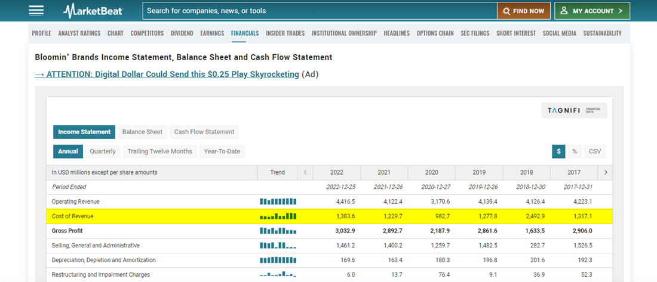Image resolution: width=657 pixels, height=282 pixels.
Task: Switch values to dollar display
Action: (558, 151)
